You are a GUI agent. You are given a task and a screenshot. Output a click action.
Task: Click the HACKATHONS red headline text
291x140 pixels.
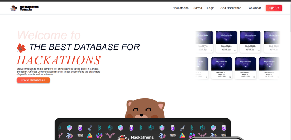tap(58, 60)
